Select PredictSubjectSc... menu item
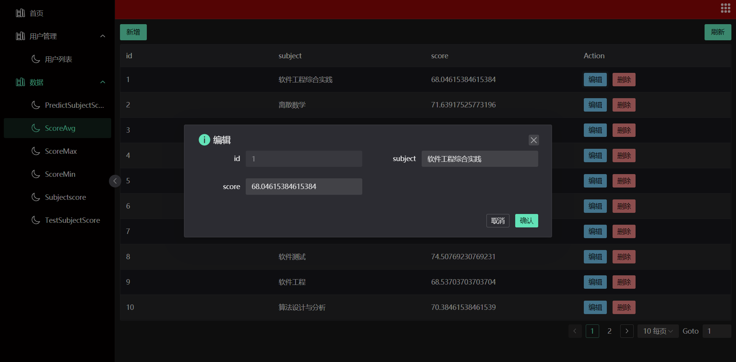The width and height of the screenshot is (736, 362). pyautogui.click(x=74, y=105)
